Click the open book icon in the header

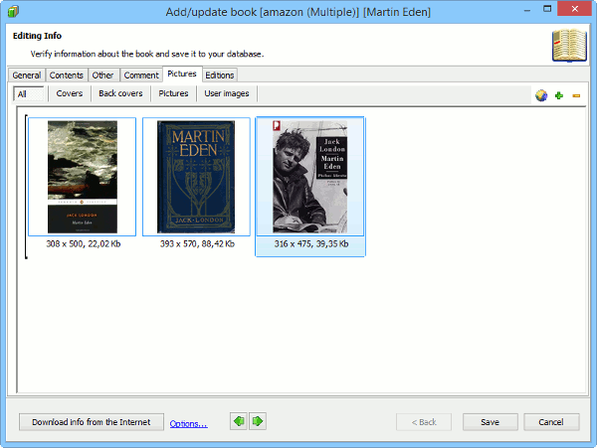coord(569,46)
